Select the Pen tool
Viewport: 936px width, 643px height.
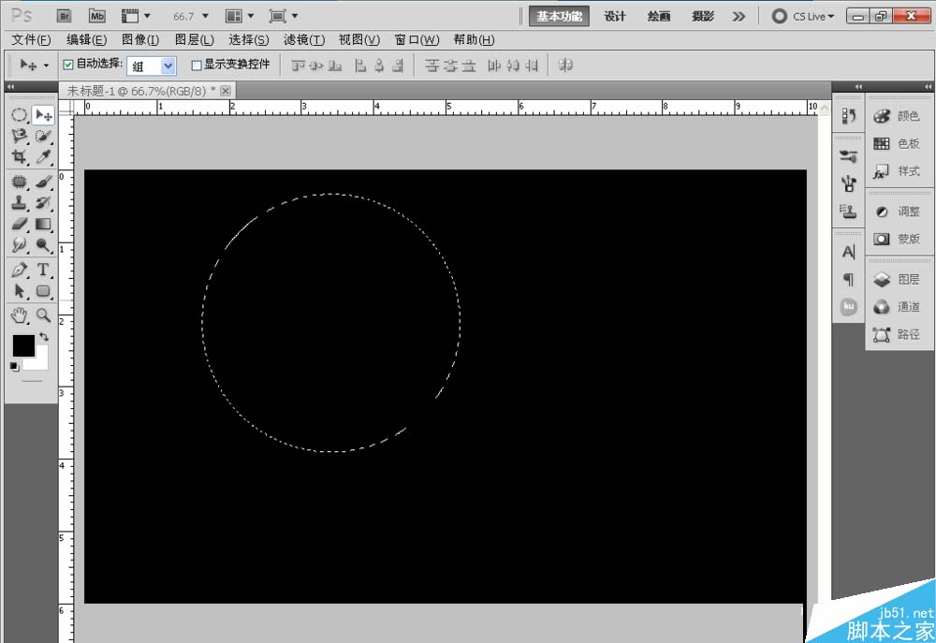(20, 270)
